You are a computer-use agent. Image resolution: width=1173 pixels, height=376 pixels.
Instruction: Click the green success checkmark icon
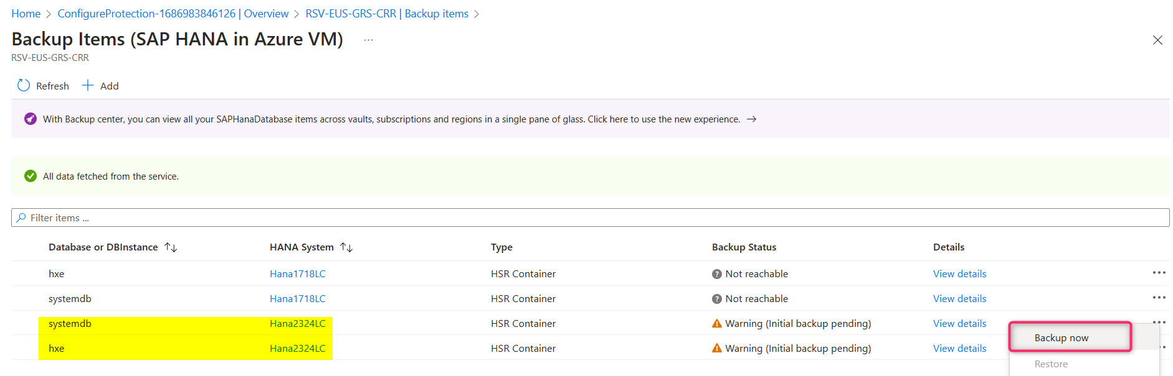(x=31, y=176)
